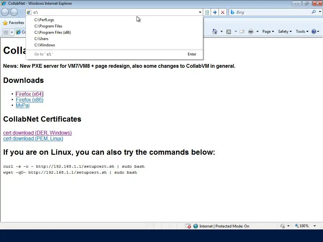
Task: Click the Go to 'c:\' Enter row
Action: point(114,54)
